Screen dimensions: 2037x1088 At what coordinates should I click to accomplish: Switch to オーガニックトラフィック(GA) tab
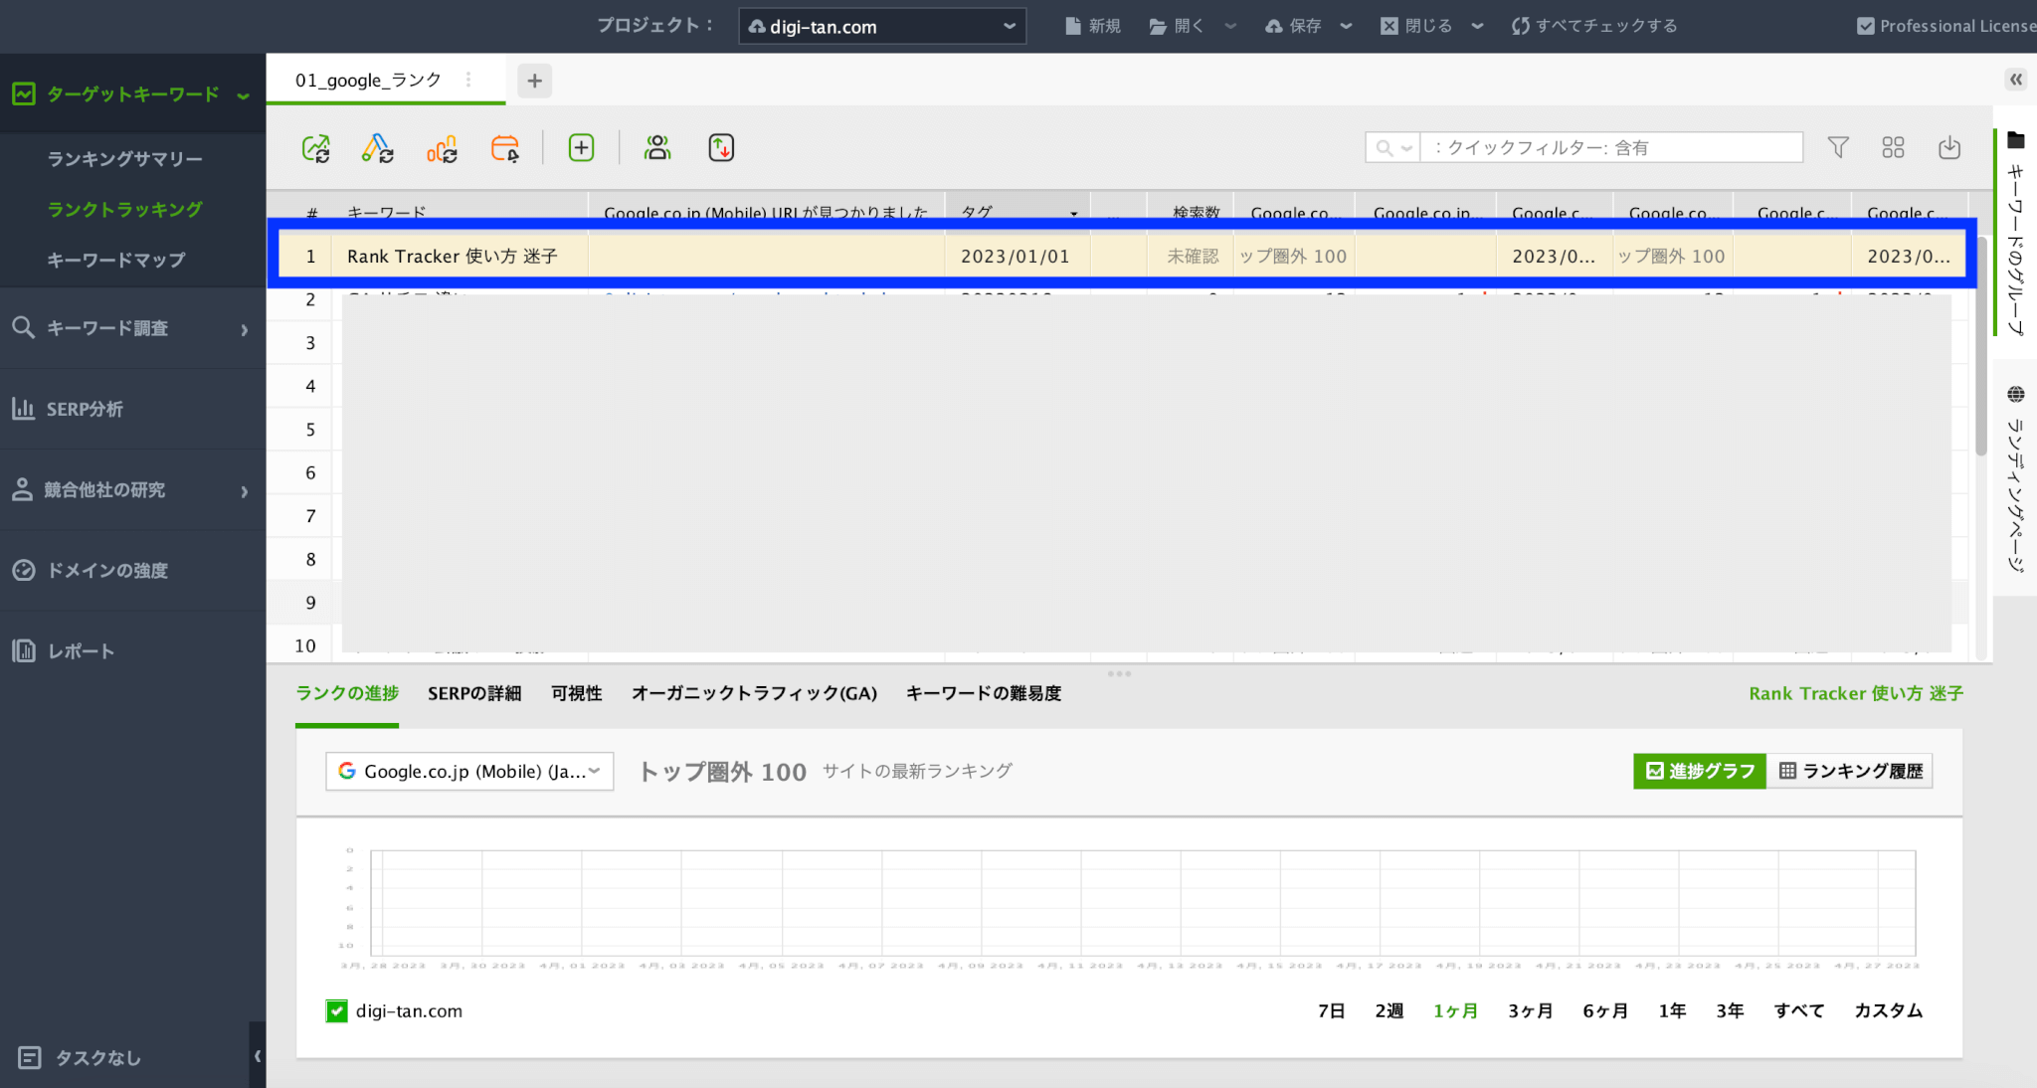click(754, 693)
